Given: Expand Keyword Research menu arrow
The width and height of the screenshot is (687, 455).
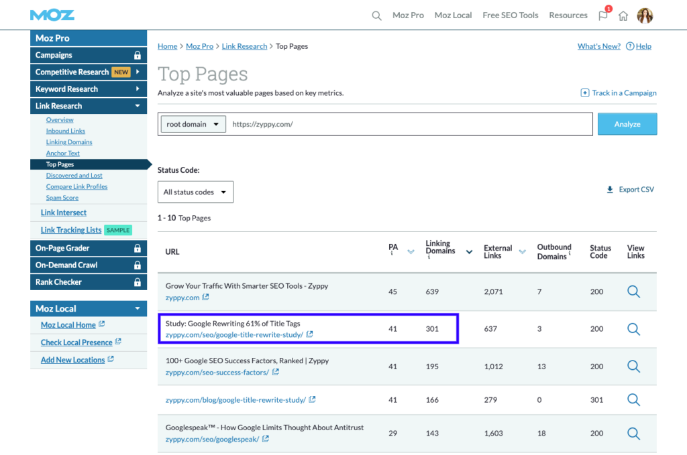Looking at the screenshot, I should [138, 89].
